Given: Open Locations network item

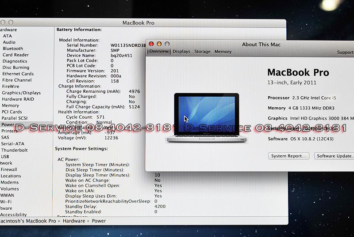Looking at the screenshot, I should pyautogui.click(x=11, y=176).
